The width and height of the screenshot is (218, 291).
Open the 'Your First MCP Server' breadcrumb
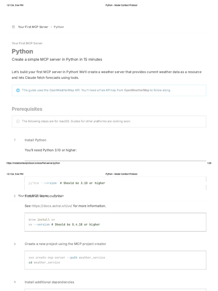click(33, 27)
